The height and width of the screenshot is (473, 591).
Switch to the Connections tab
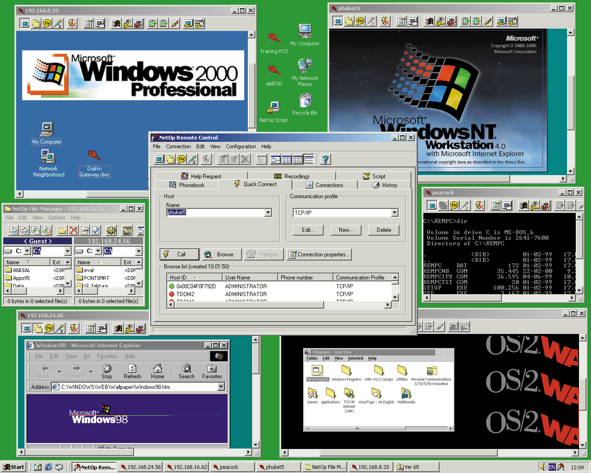(325, 185)
